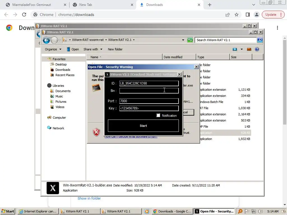Click the volume icon in system tray

click(x=260, y=211)
